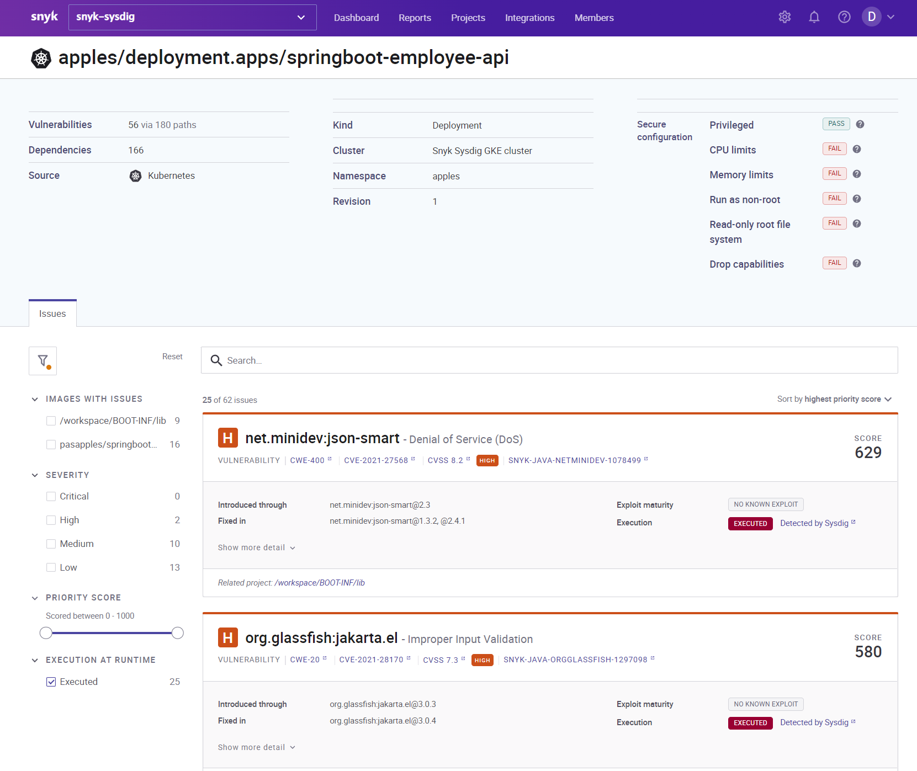Click EXECUTED badge on json-smart issue

[750, 523]
